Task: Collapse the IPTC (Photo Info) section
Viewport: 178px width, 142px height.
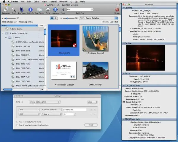Action: click(x=123, y=119)
